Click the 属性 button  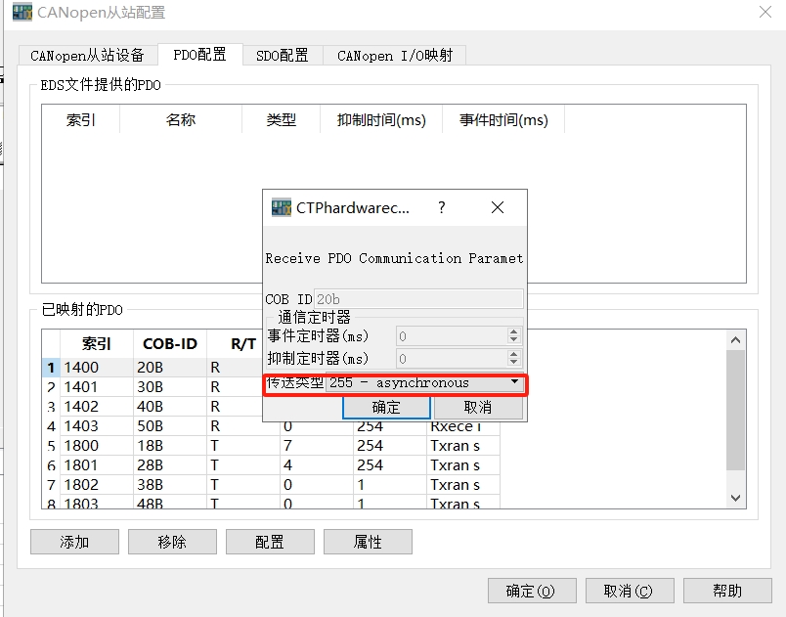(368, 542)
